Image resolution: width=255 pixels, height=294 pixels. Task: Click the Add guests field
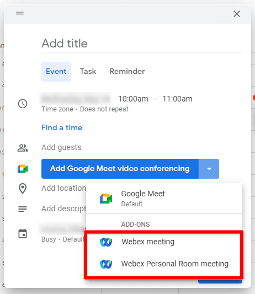pyautogui.click(x=61, y=147)
